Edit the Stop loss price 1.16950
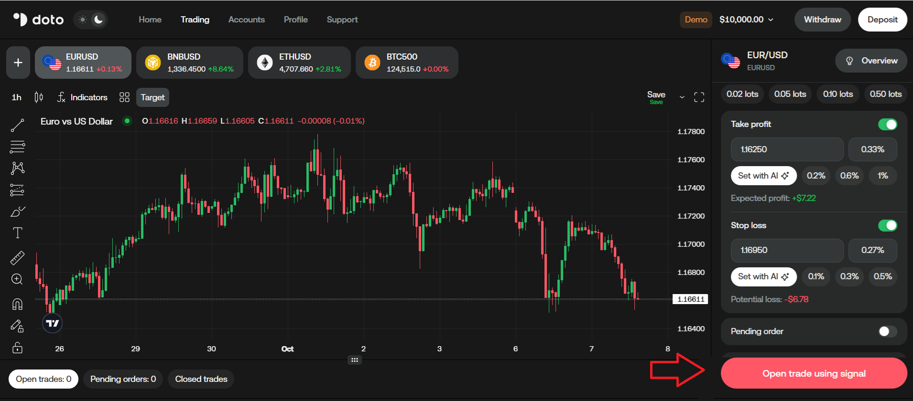The width and height of the screenshot is (913, 401). click(x=787, y=250)
